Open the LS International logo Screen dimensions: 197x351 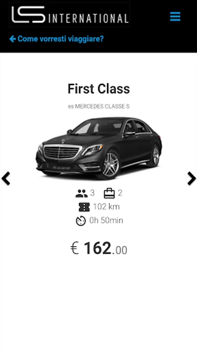tap(69, 14)
